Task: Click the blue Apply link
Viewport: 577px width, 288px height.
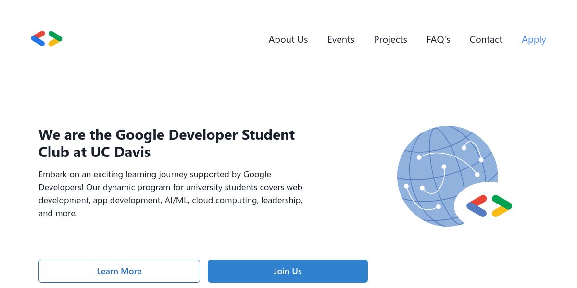Action: point(534,39)
